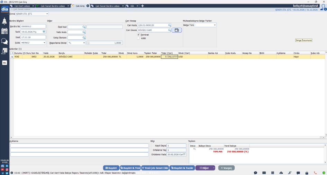
Task: Open the notifications bell in sidebar
Action: 4,21
